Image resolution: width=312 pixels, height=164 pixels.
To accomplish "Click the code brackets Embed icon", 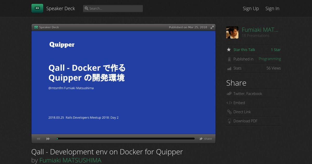I will [229, 103].
